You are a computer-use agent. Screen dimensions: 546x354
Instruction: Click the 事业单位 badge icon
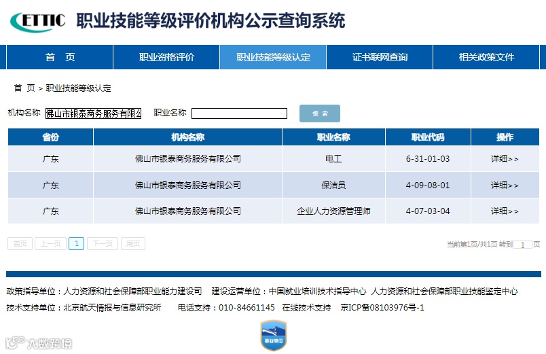[274, 336]
